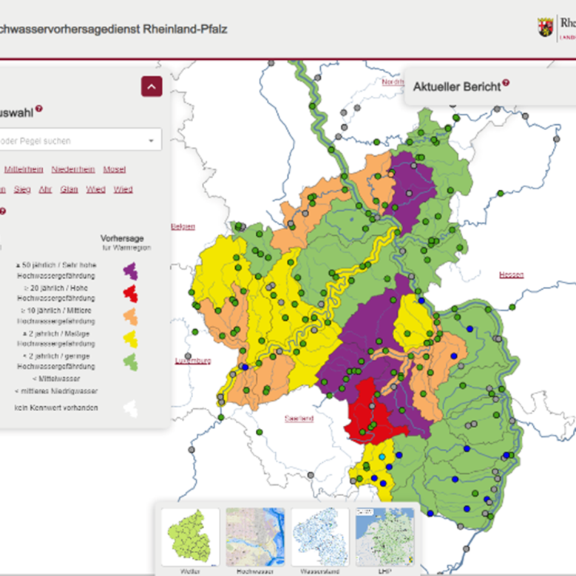Open the Ahr river area link

[45, 189]
